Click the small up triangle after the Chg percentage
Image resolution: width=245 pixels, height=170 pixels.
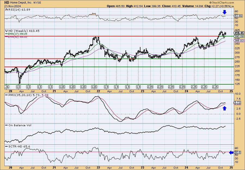click(x=233, y=6)
